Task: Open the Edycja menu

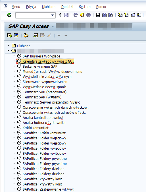Action: (31, 7)
